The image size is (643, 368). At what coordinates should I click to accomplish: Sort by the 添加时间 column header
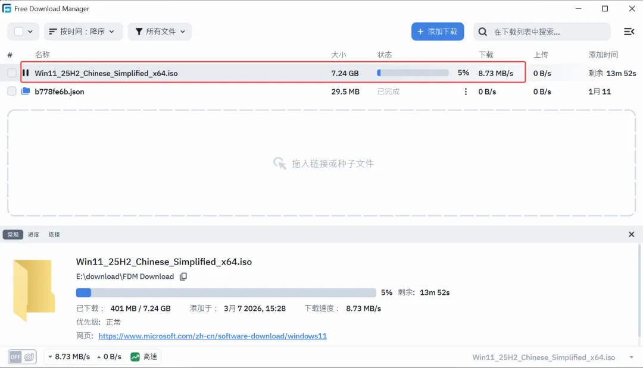603,55
